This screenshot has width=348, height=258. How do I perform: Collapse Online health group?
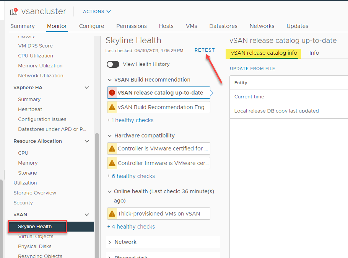point(110,191)
